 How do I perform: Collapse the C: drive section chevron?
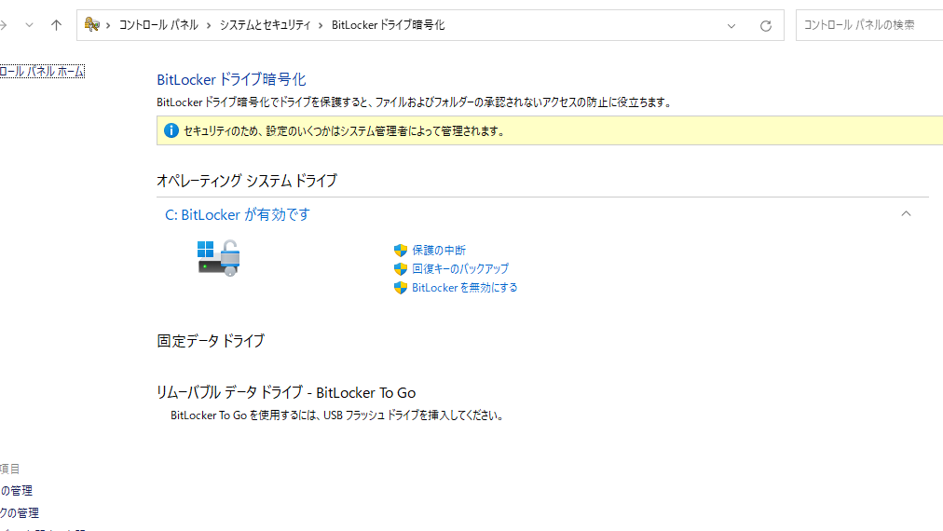[907, 213]
